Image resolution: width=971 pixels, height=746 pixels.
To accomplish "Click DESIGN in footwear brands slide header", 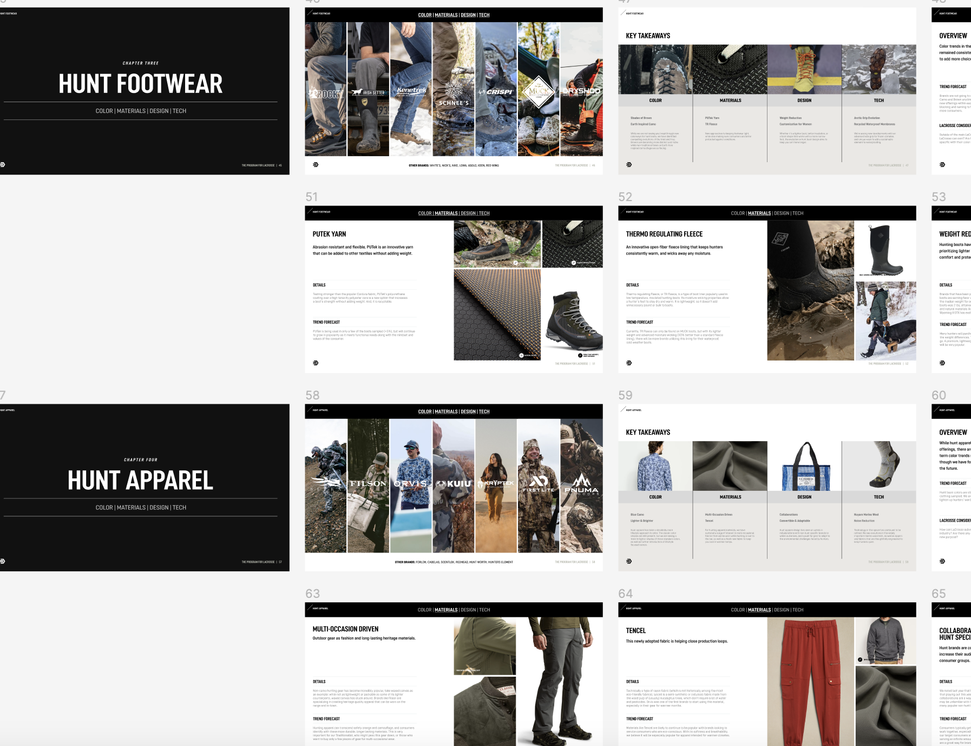I will pos(468,15).
